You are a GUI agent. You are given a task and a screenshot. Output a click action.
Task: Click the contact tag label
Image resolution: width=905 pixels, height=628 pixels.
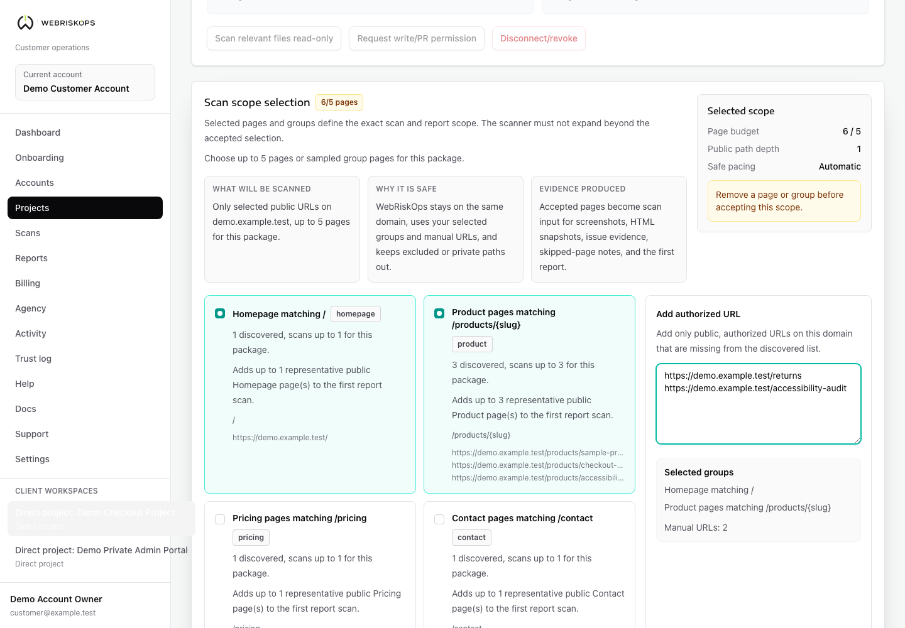click(471, 538)
